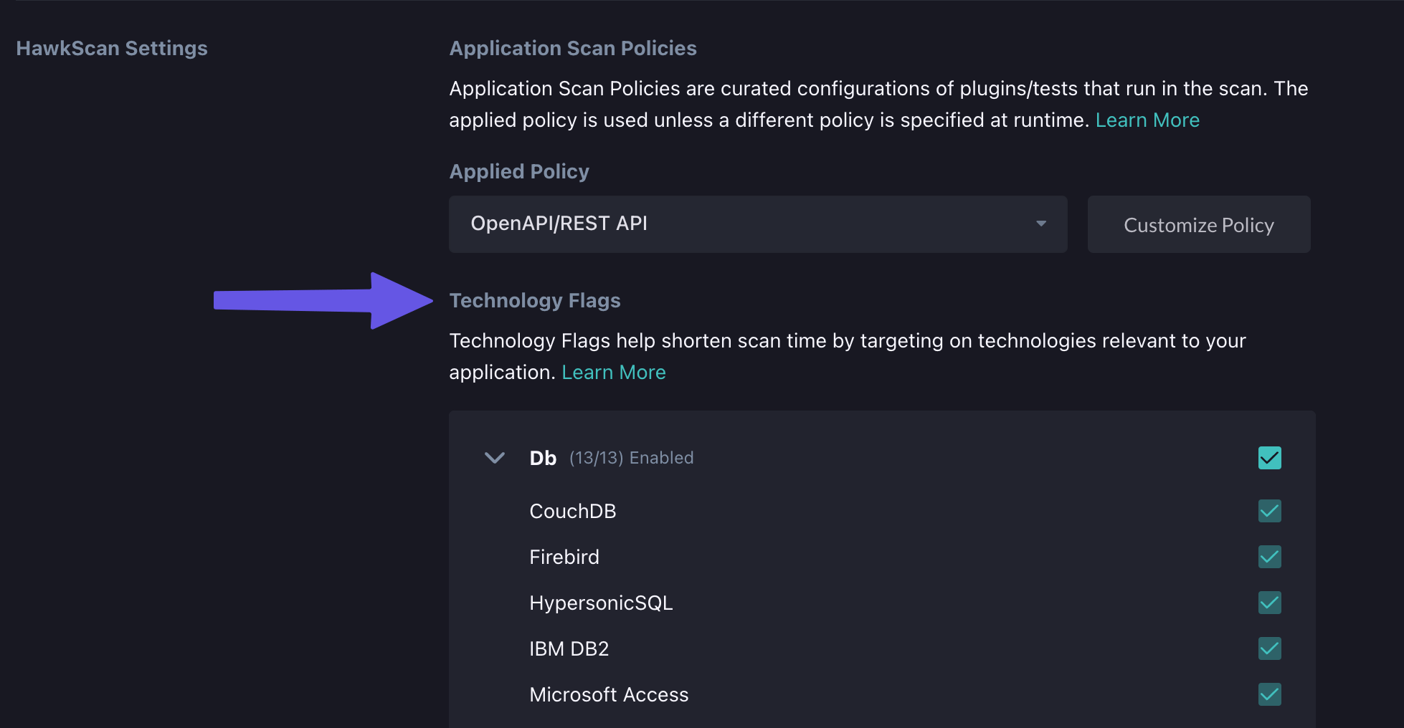
Task: Click the Customize Policy button
Action: [1198, 225]
